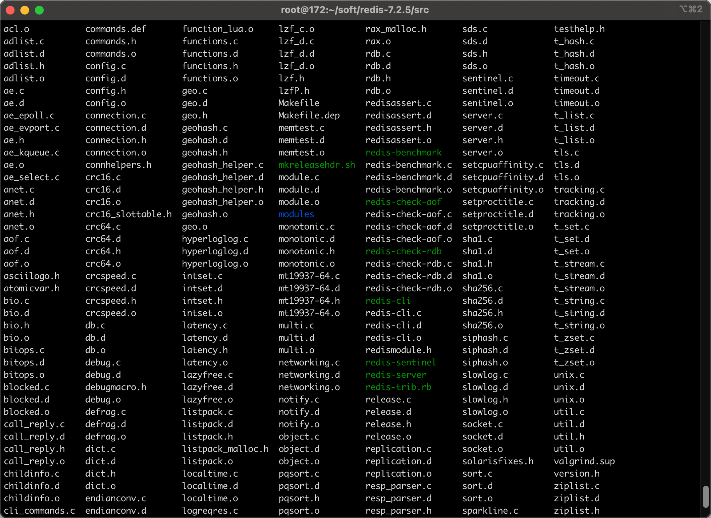
Task: Click the green fullscreen window button
Action: 39,10
